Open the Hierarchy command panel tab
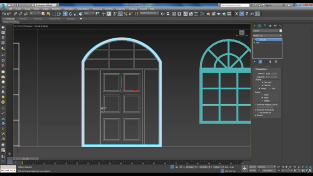The image size is (313, 176). click(265, 26)
